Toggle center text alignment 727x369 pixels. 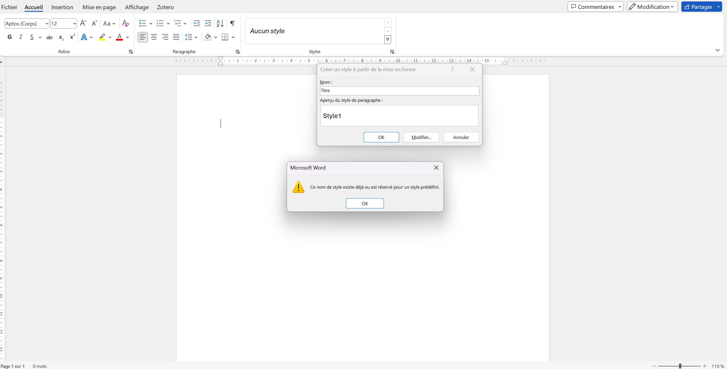pyautogui.click(x=154, y=37)
